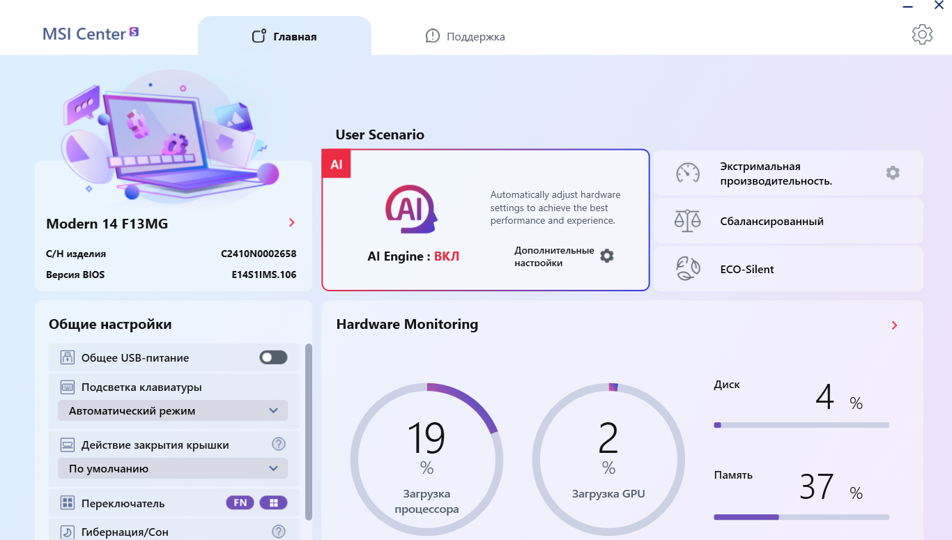Click the GPU load circular gauge
The height and width of the screenshot is (540, 952).
point(608,459)
